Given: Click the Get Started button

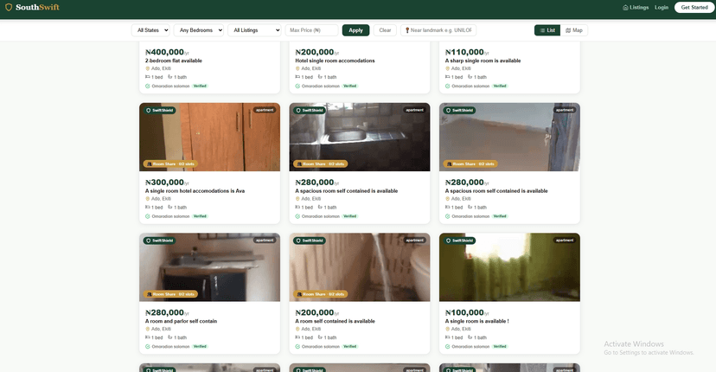Looking at the screenshot, I should 694,7.
